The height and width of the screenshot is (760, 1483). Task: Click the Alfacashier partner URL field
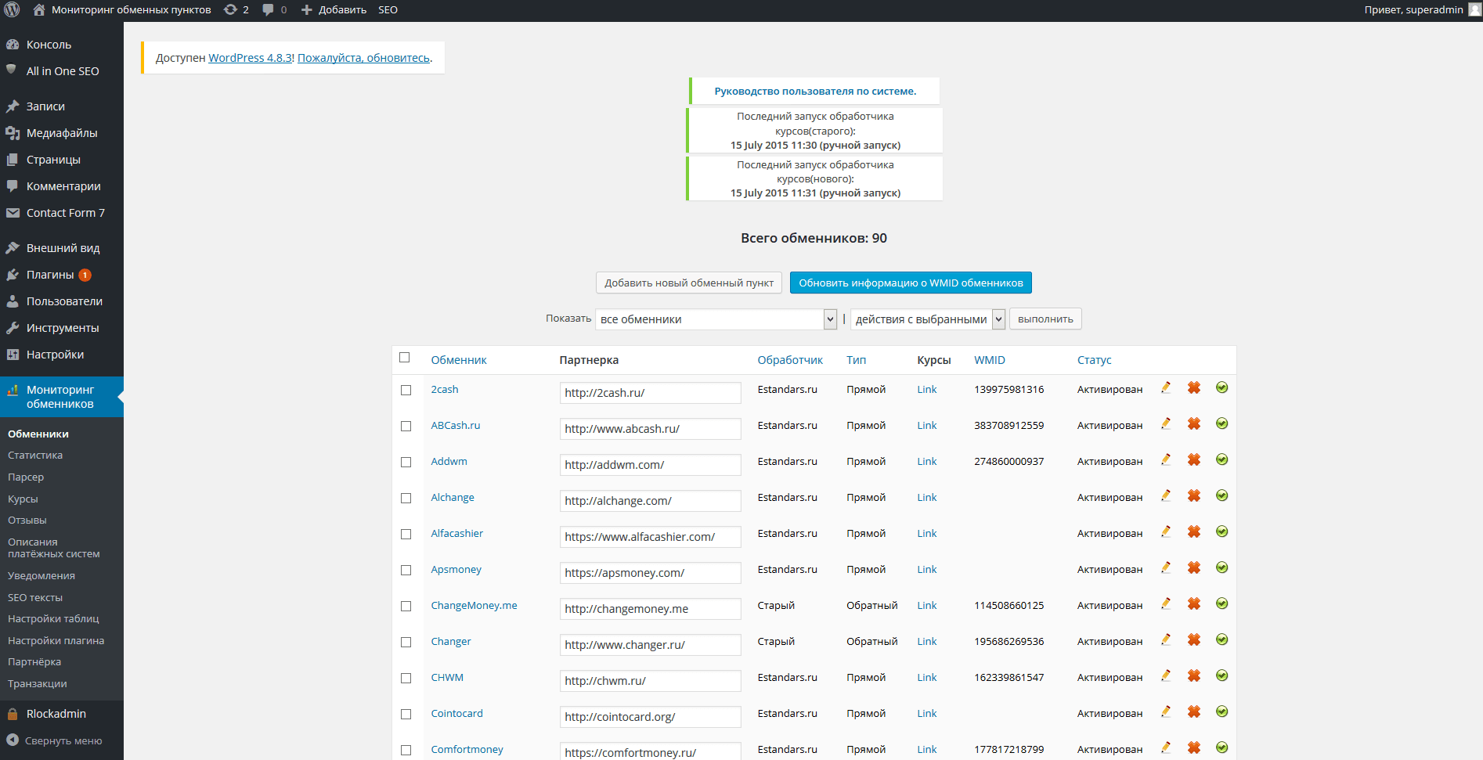pos(650,537)
